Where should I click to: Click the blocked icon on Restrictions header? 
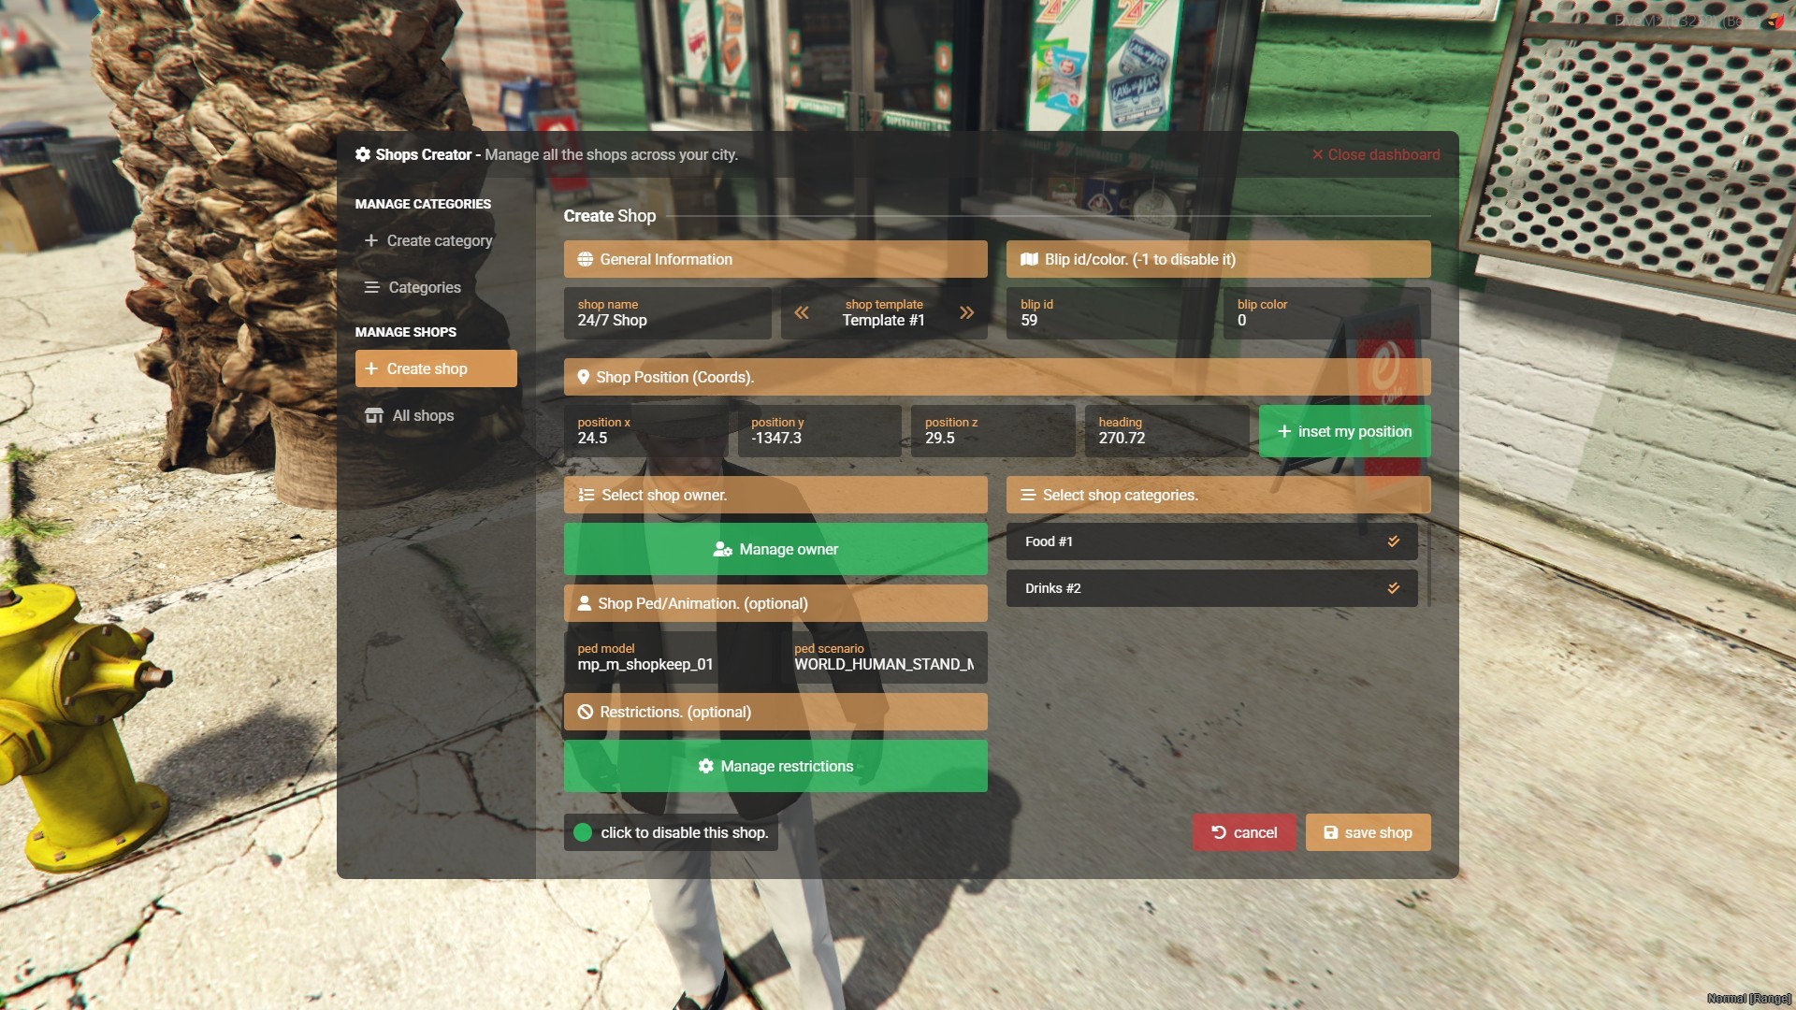coord(584,712)
